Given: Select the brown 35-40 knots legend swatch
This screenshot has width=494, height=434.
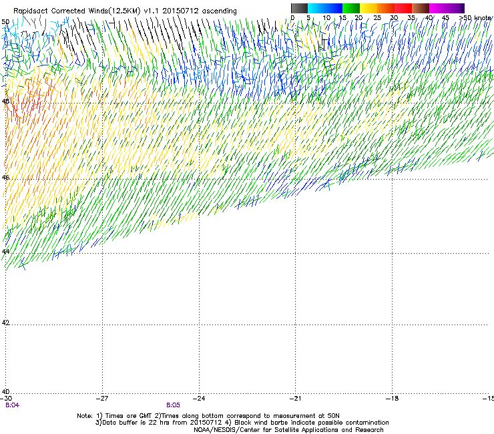Looking at the screenshot, I should [421, 8].
